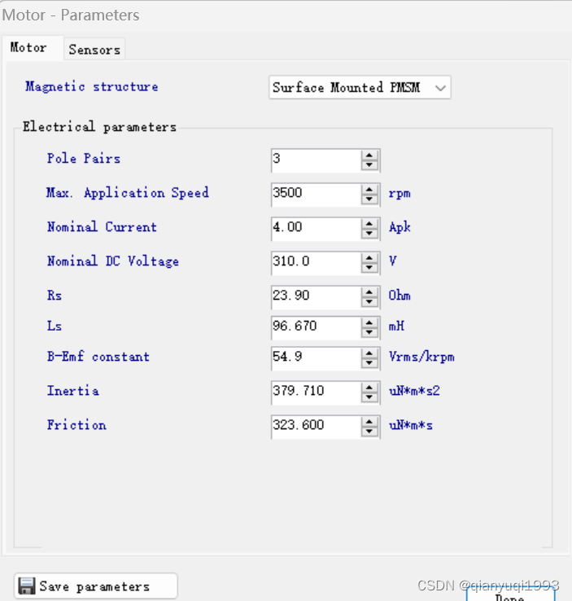572x601 pixels.
Task: Select the Motor tab
Action: pos(28,47)
